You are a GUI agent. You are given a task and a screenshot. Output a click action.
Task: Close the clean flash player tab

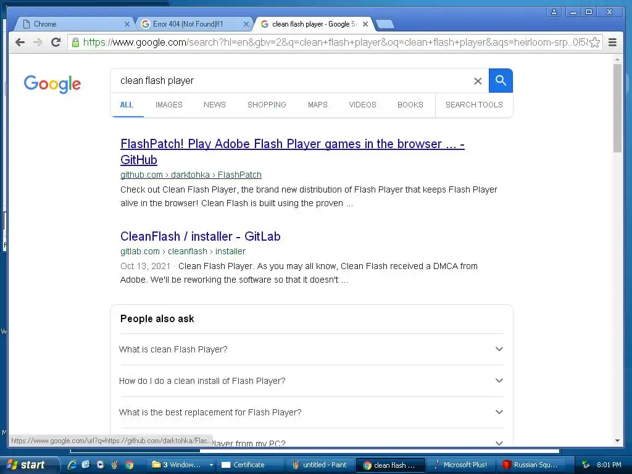click(x=365, y=24)
